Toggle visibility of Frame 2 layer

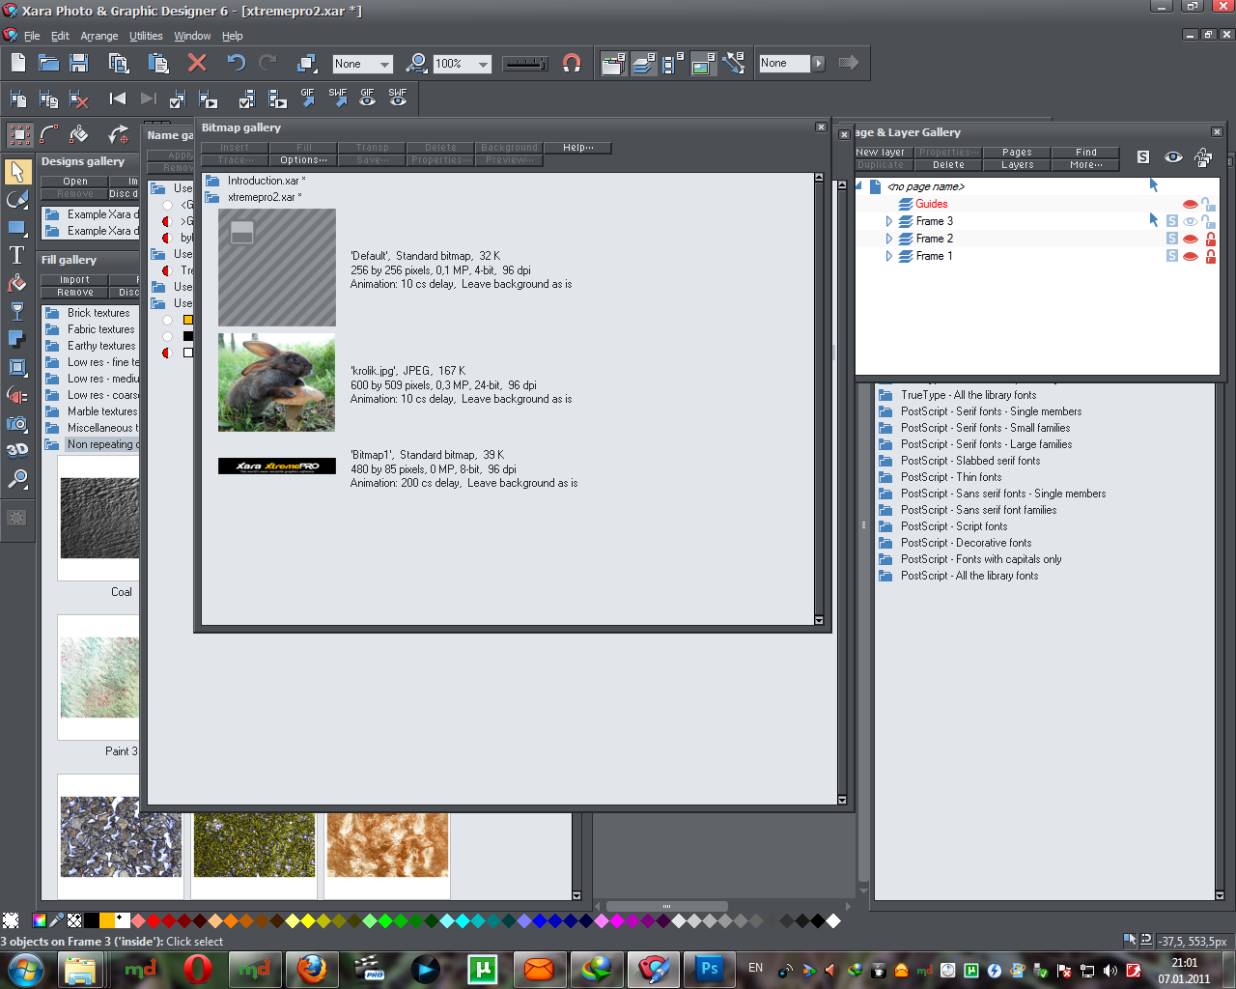pos(1190,239)
